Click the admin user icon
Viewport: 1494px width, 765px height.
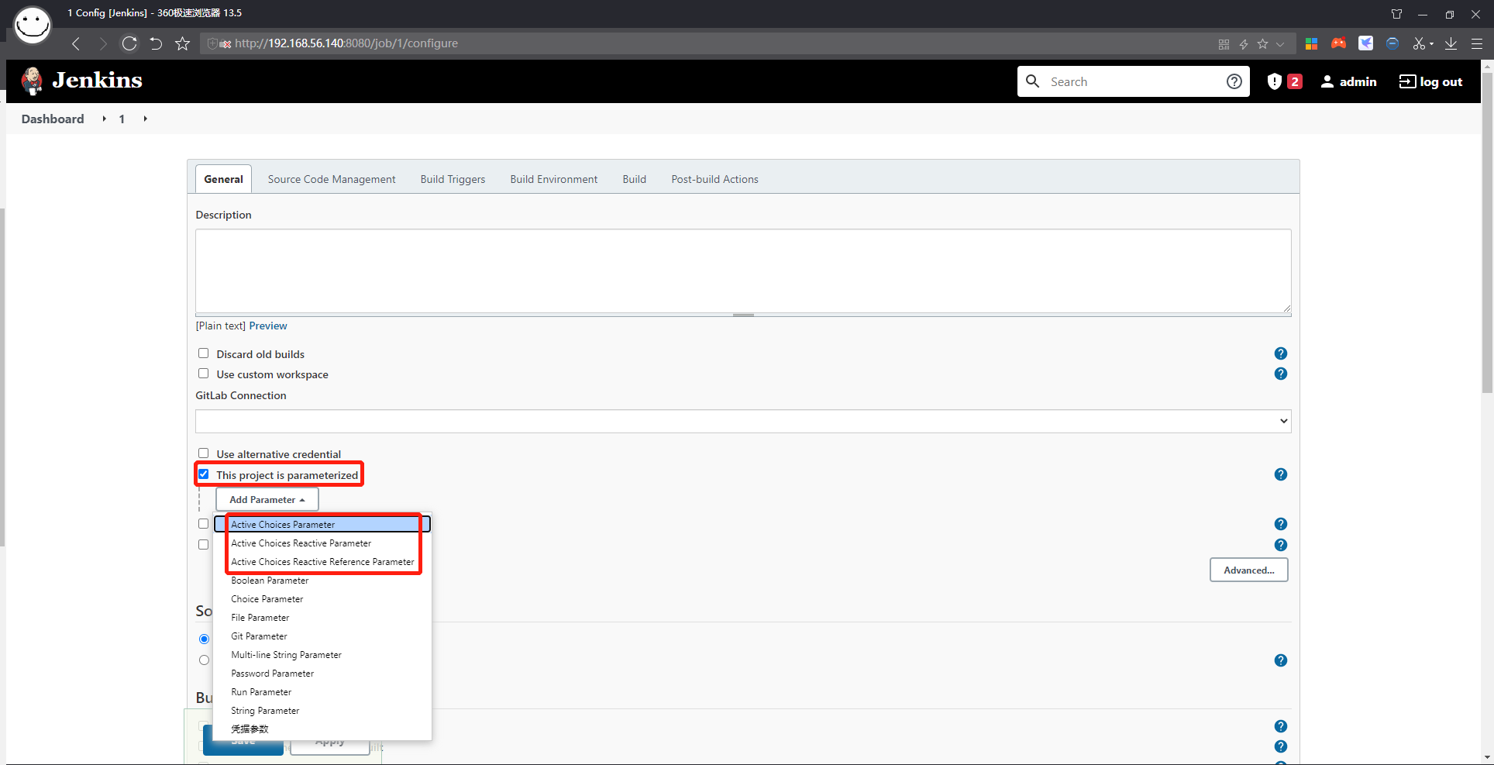click(x=1327, y=81)
